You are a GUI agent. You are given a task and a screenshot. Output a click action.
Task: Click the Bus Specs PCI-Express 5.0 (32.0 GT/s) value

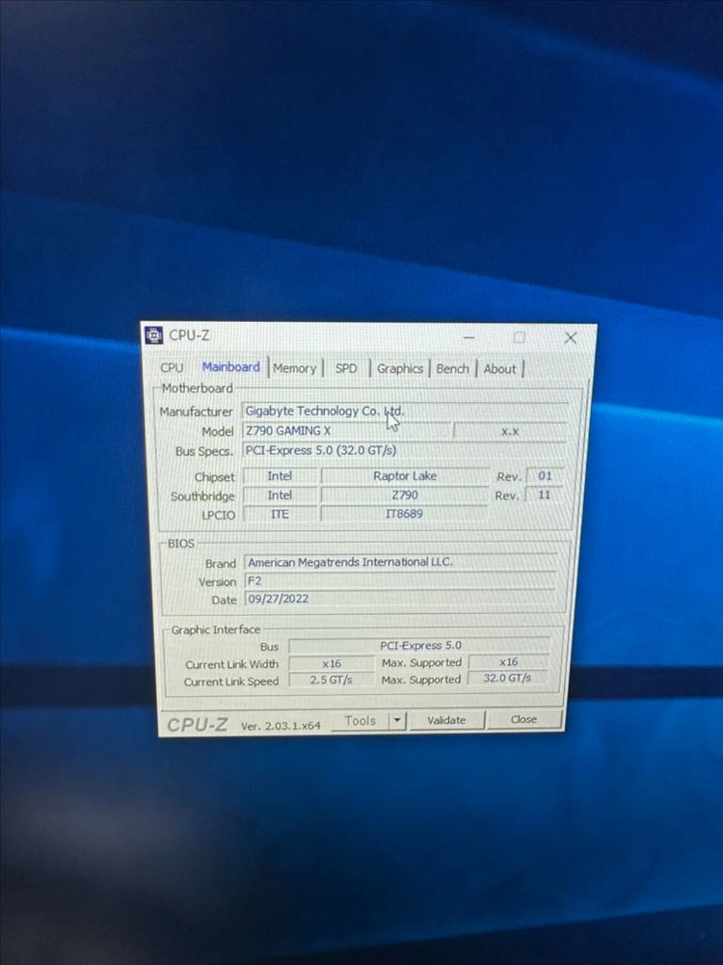[404, 450]
